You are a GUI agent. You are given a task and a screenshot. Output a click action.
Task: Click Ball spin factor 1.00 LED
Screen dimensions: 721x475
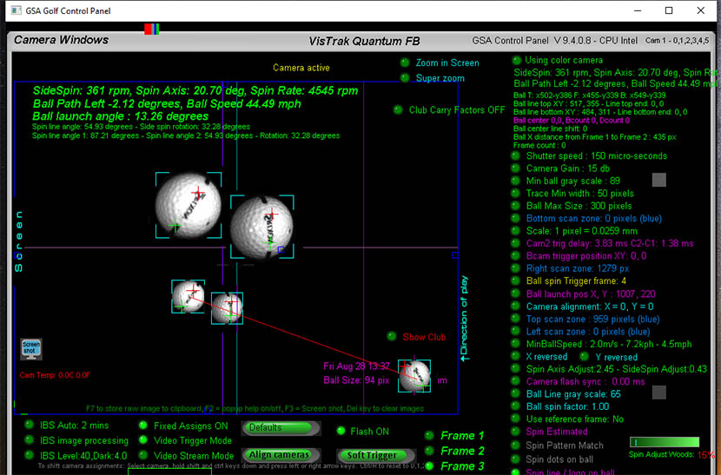click(x=516, y=406)
